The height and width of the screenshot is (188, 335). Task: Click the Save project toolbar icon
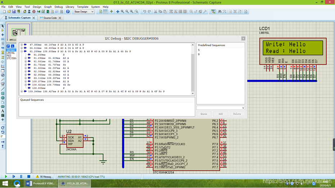click(14, 12)
